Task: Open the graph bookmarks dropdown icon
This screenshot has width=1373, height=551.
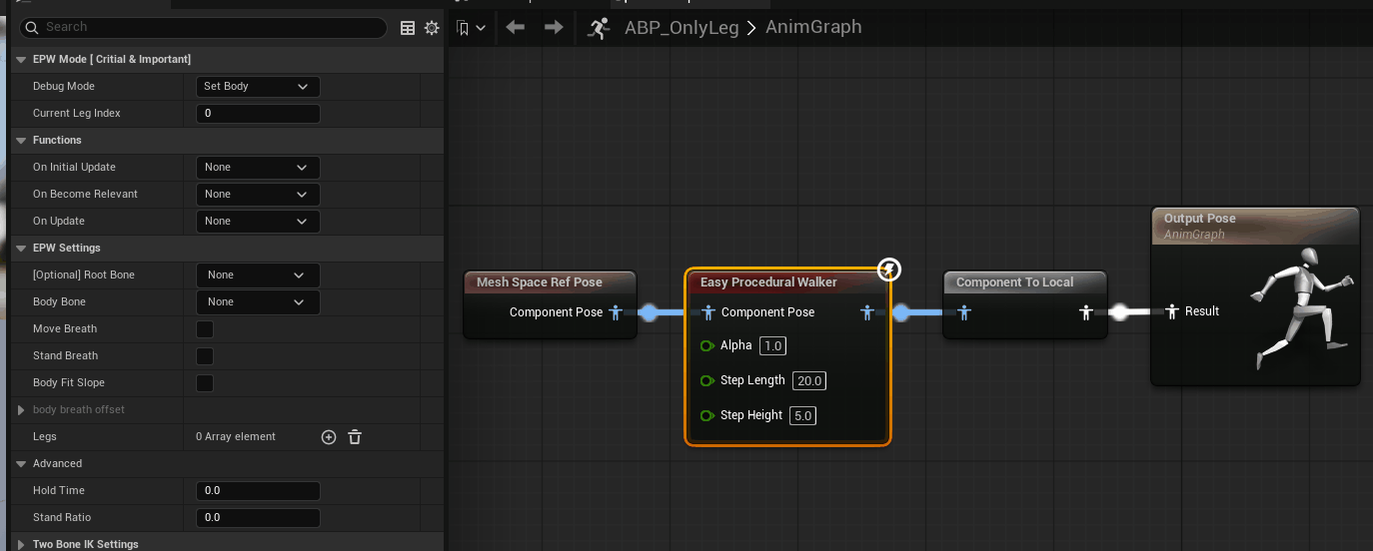Action: click(x=471, y=28)
